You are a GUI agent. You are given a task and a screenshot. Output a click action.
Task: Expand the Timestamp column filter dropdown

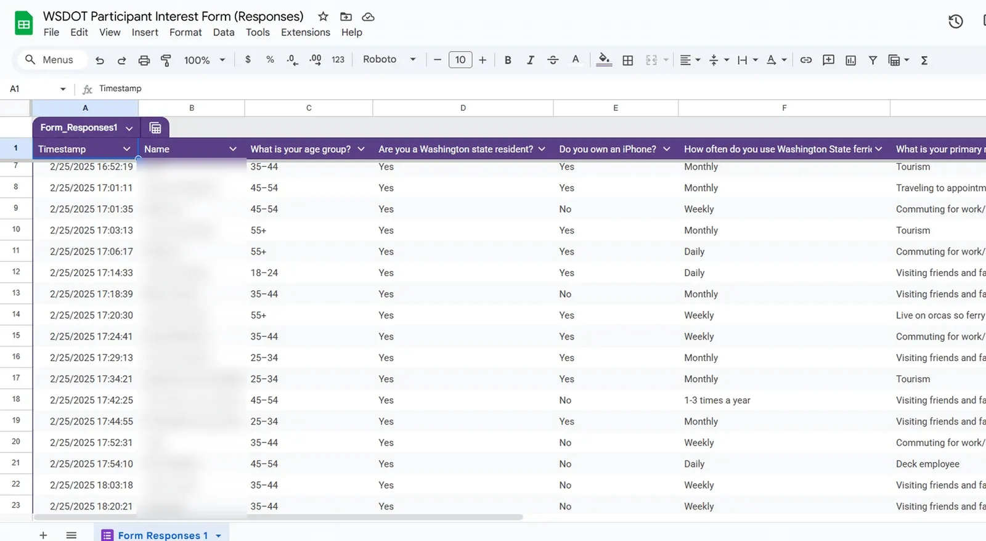[126, 149]
